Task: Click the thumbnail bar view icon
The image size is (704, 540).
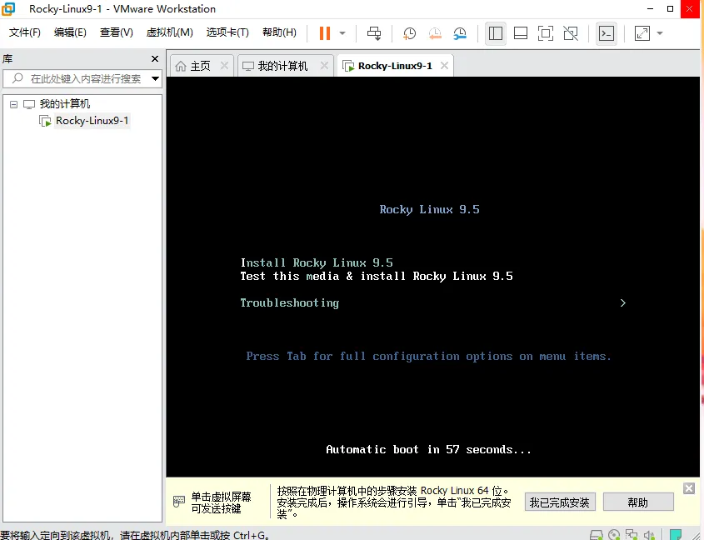Action: 521,33
